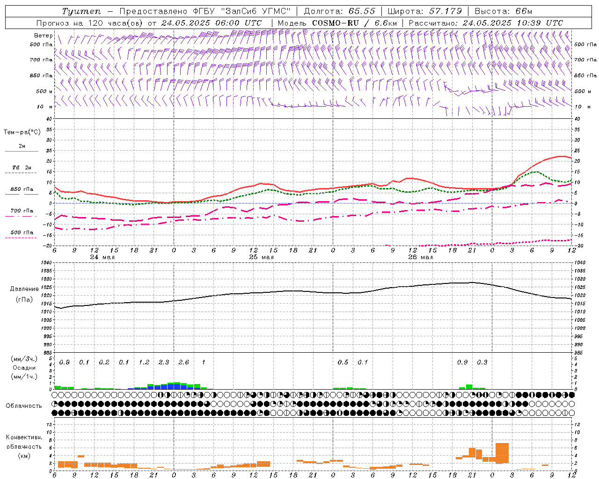Click the "Td 2м" dew point legend entry
The image size is (599, 479).
pyautogui.click(x=22, y=167)
